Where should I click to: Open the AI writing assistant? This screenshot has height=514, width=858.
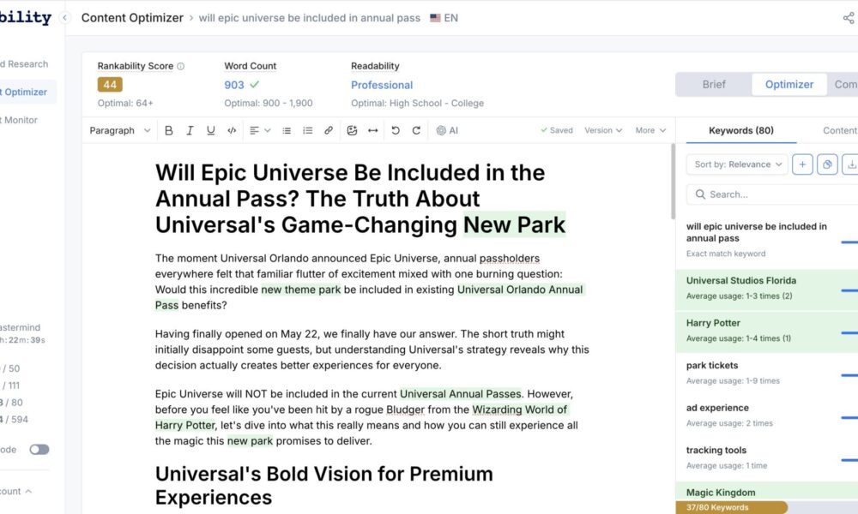pos(447,130)
